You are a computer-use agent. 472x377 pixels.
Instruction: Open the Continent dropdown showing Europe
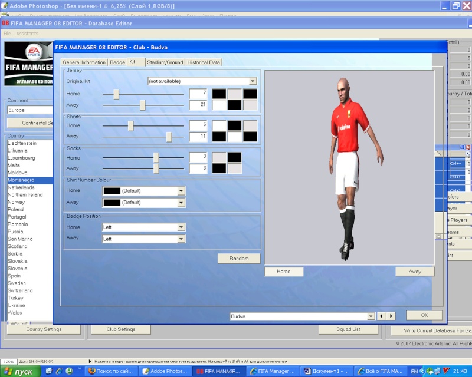pyautogui.click(x=30, y=110)
